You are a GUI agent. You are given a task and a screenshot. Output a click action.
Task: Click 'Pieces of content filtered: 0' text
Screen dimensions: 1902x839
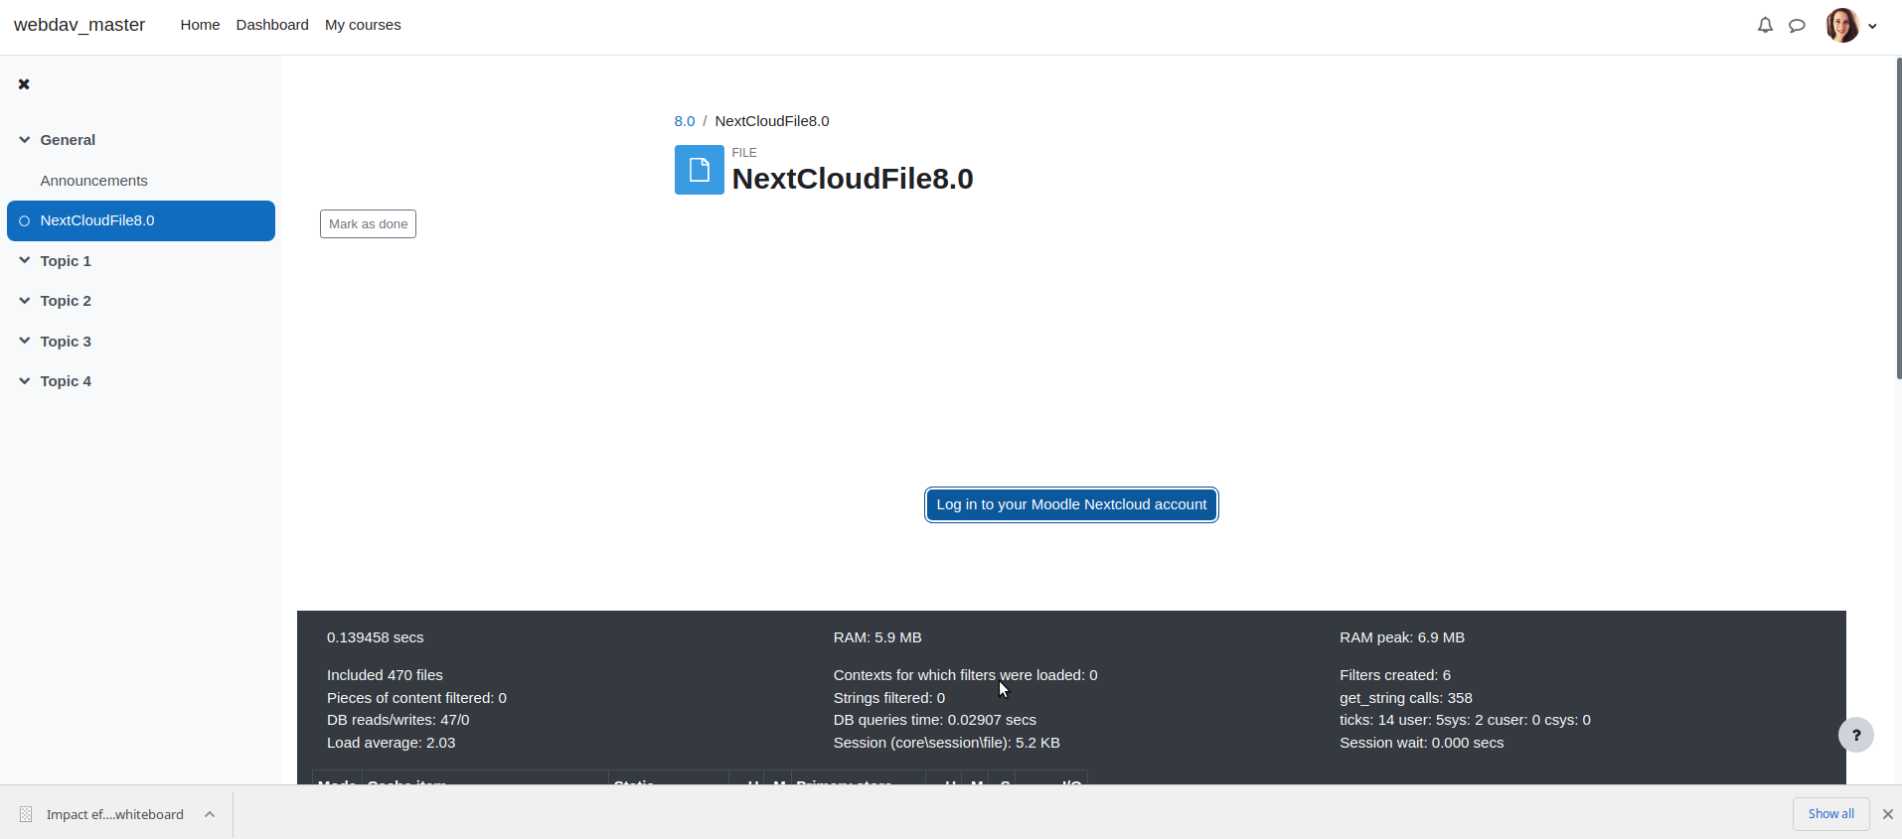pos(416,698)
